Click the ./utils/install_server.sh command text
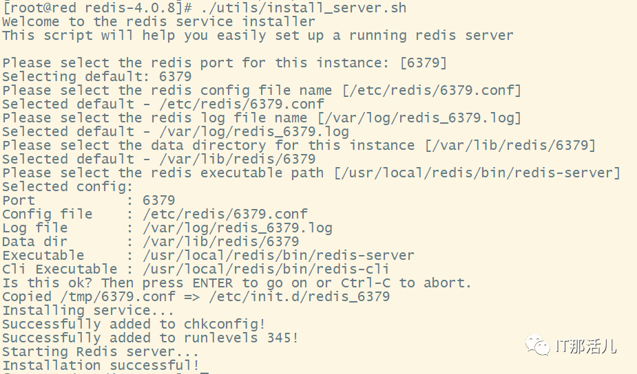This screenshot has width=637, height=374. coord(304,8)
